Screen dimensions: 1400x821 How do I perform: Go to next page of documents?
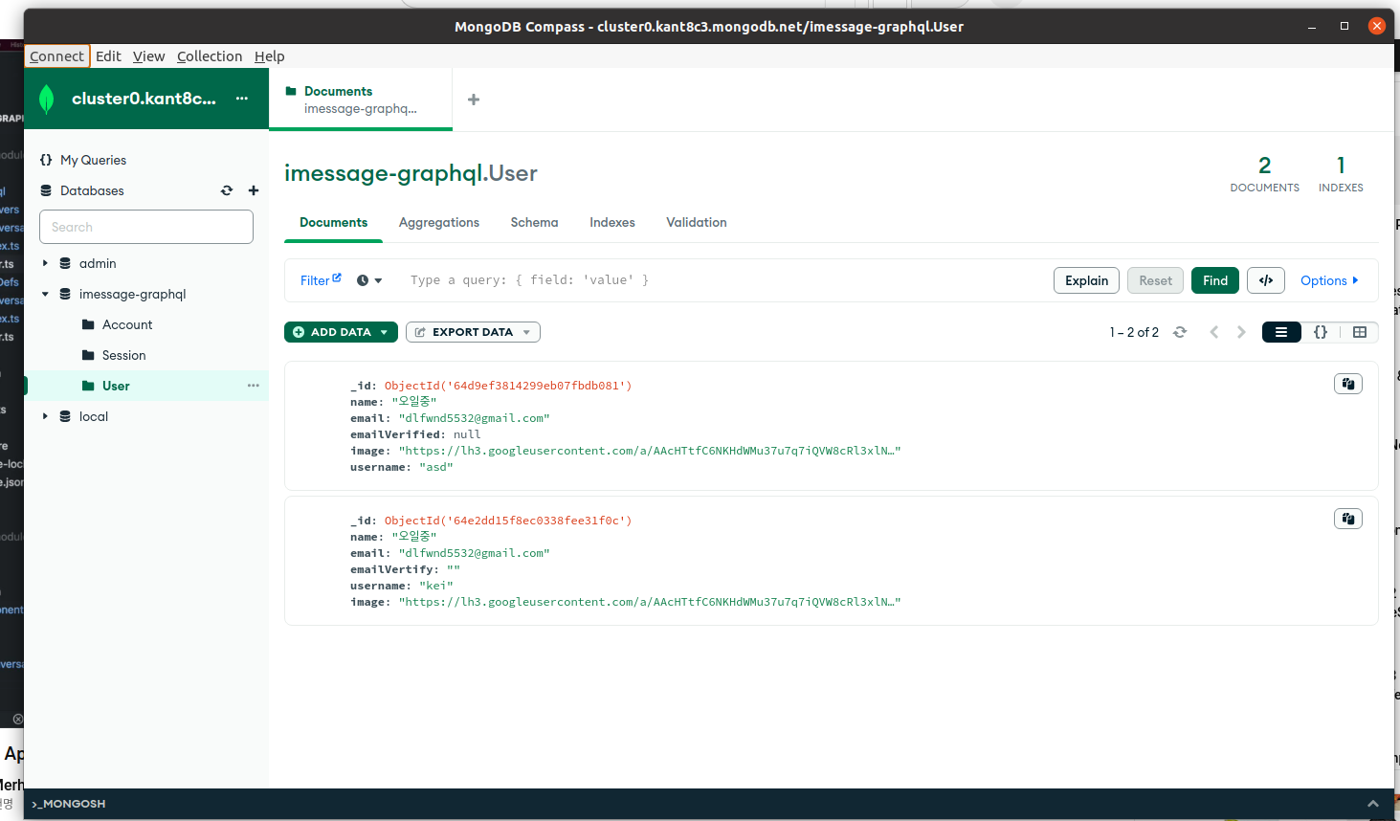click(x=1241, y=332)
